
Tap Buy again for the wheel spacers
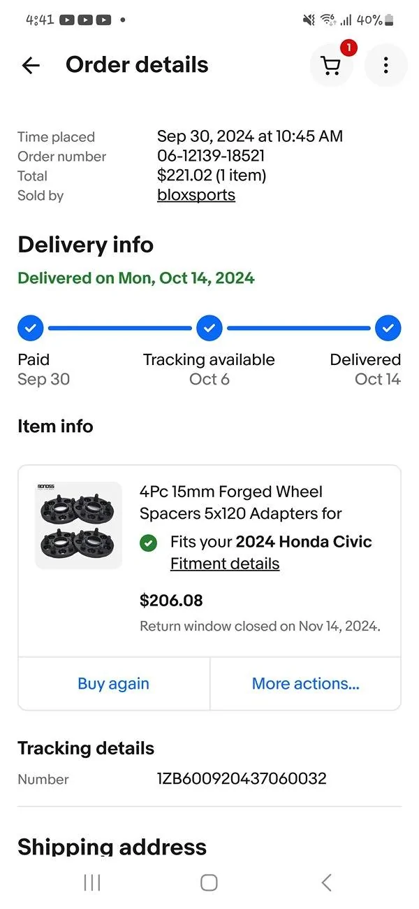(113, 683)
